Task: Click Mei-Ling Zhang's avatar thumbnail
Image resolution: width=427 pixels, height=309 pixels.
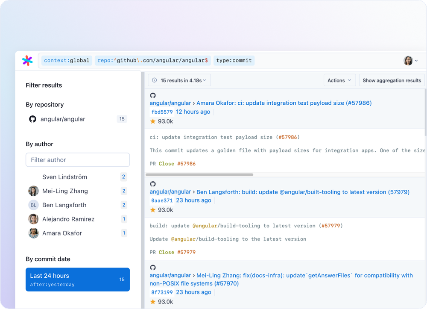Action: point(33,191)
